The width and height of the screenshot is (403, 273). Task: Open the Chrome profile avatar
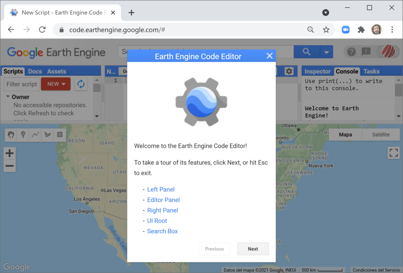coord(377,30)
